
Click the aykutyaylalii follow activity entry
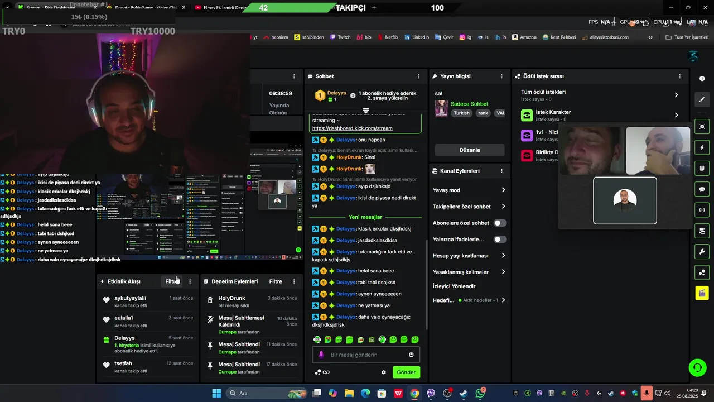[148, 301]
